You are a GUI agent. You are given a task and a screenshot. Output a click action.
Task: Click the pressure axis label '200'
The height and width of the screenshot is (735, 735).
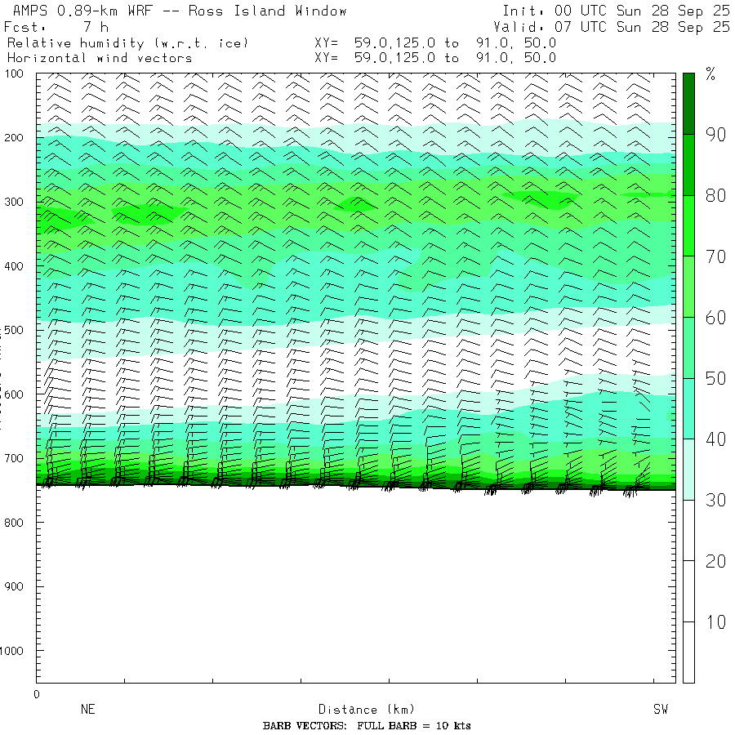(x=14, y=138)
